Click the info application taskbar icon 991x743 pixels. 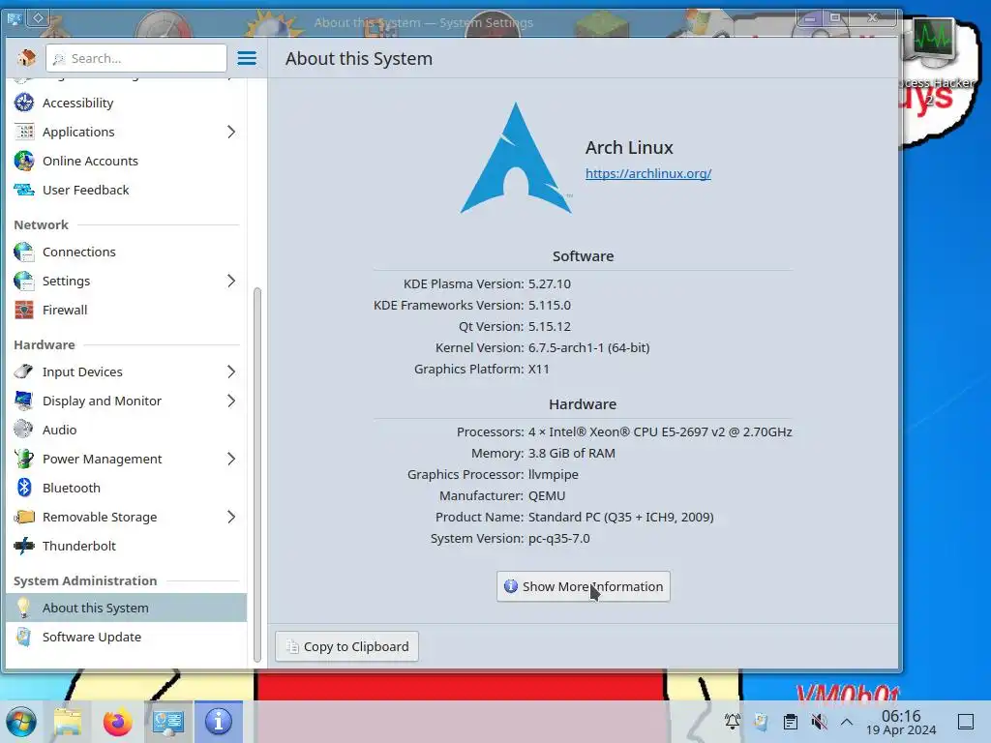point(219,722)
